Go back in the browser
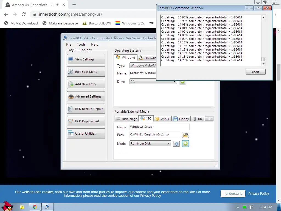 (x=6, y=14)
